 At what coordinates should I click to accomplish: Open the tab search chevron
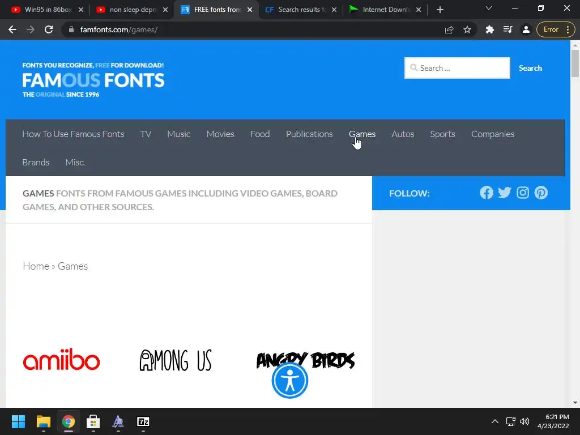(x=489, y=8)
